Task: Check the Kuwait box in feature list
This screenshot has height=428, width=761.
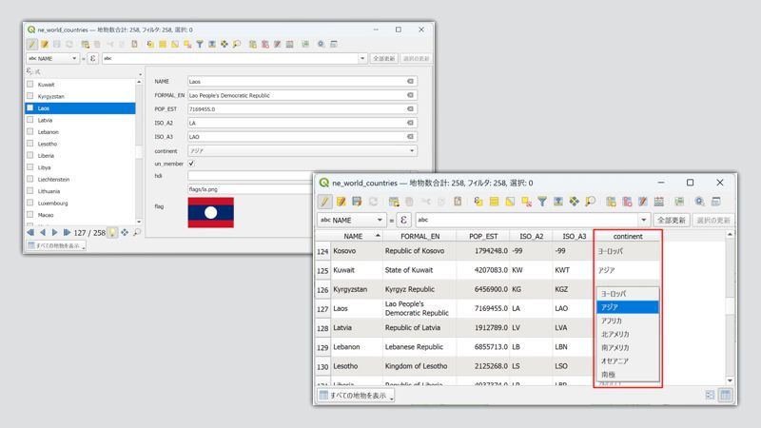Action: 30,84
